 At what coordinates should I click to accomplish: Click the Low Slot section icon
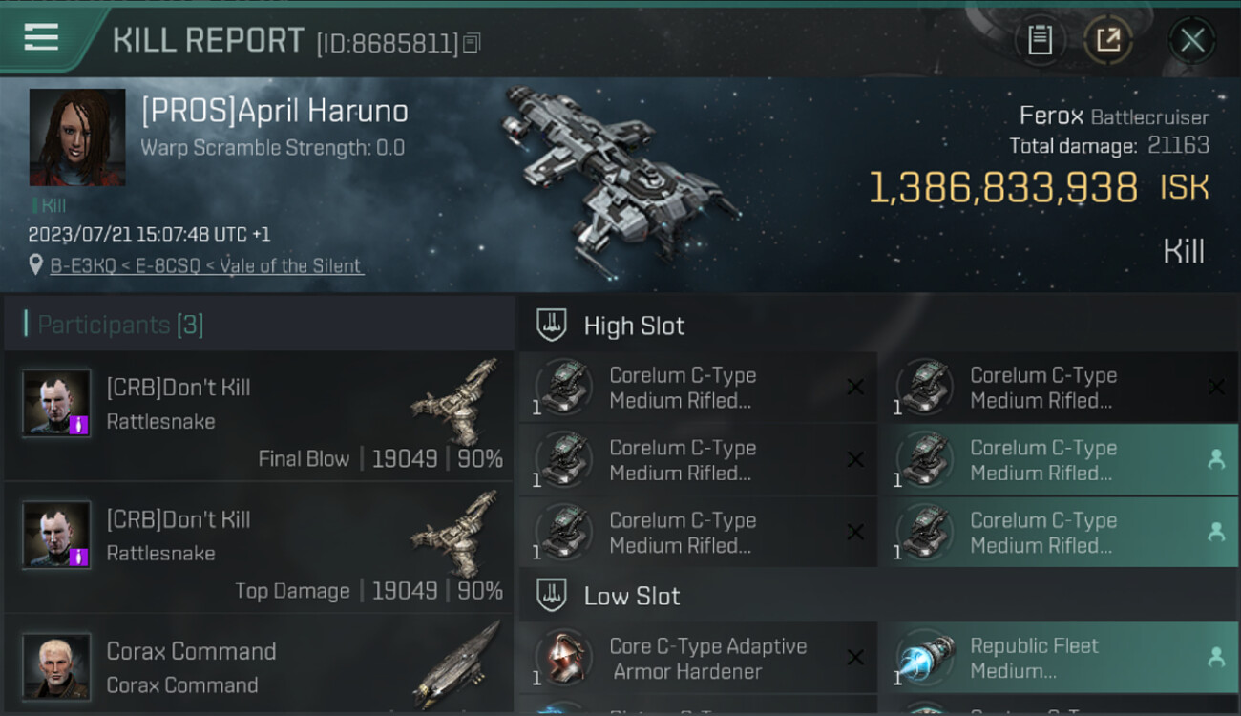click(552, 596)
